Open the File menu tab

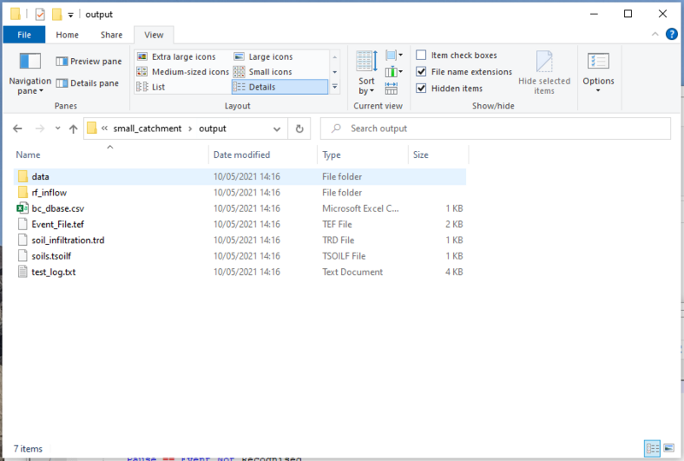(24, 35)
